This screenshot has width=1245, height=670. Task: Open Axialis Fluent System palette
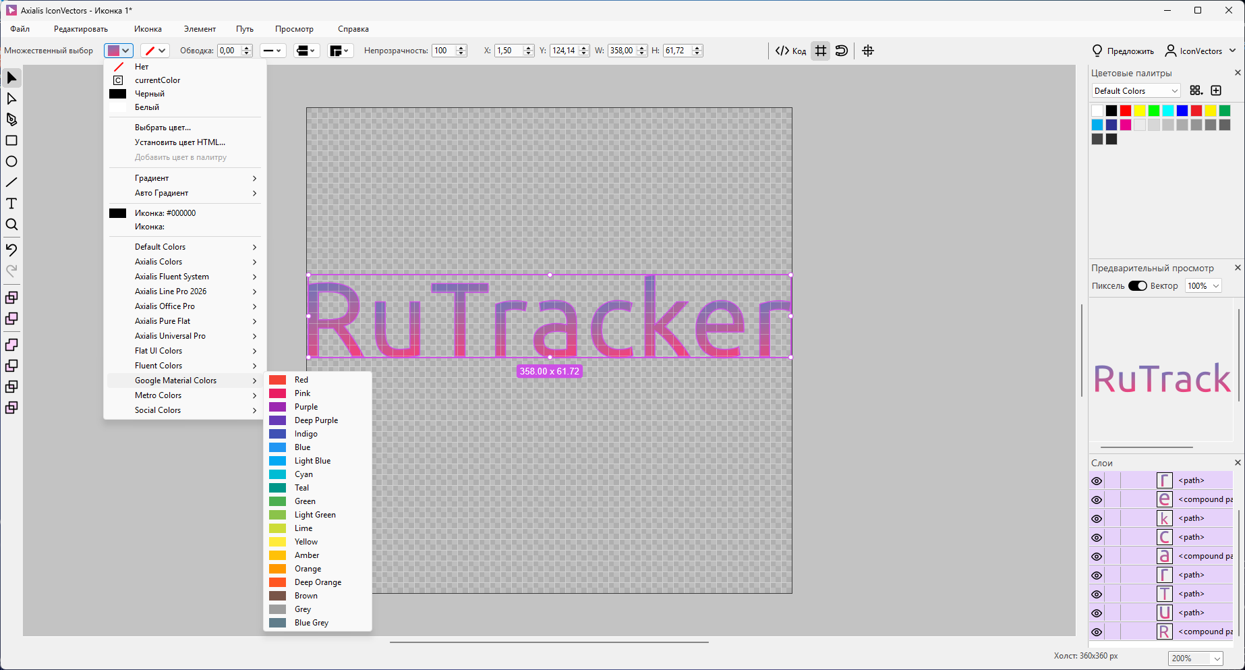(183, 277)
